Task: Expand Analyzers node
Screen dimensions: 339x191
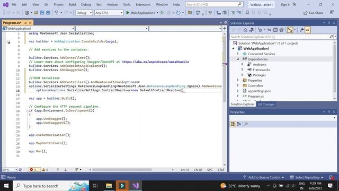Action: (x=243, y=64)
